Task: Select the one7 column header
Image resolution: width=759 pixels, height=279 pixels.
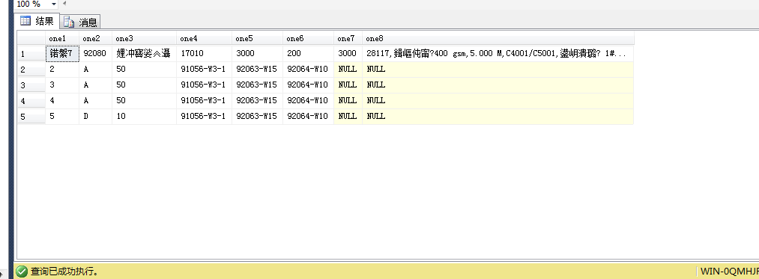Action: (348, 39)
